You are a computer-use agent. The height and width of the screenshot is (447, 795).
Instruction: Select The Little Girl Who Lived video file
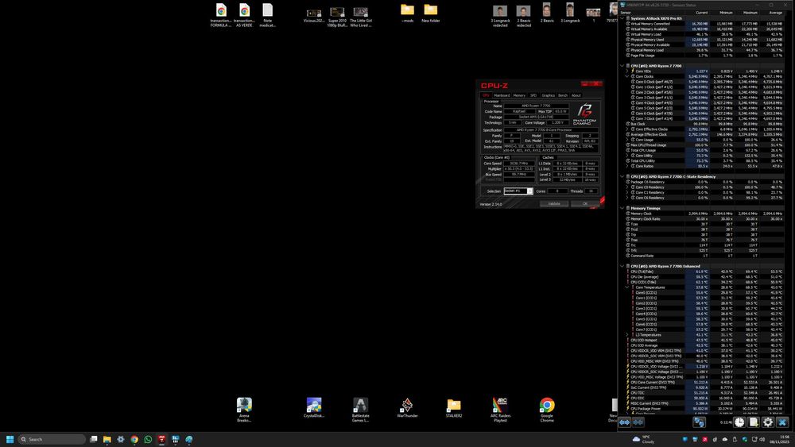[x=360, y=16]
